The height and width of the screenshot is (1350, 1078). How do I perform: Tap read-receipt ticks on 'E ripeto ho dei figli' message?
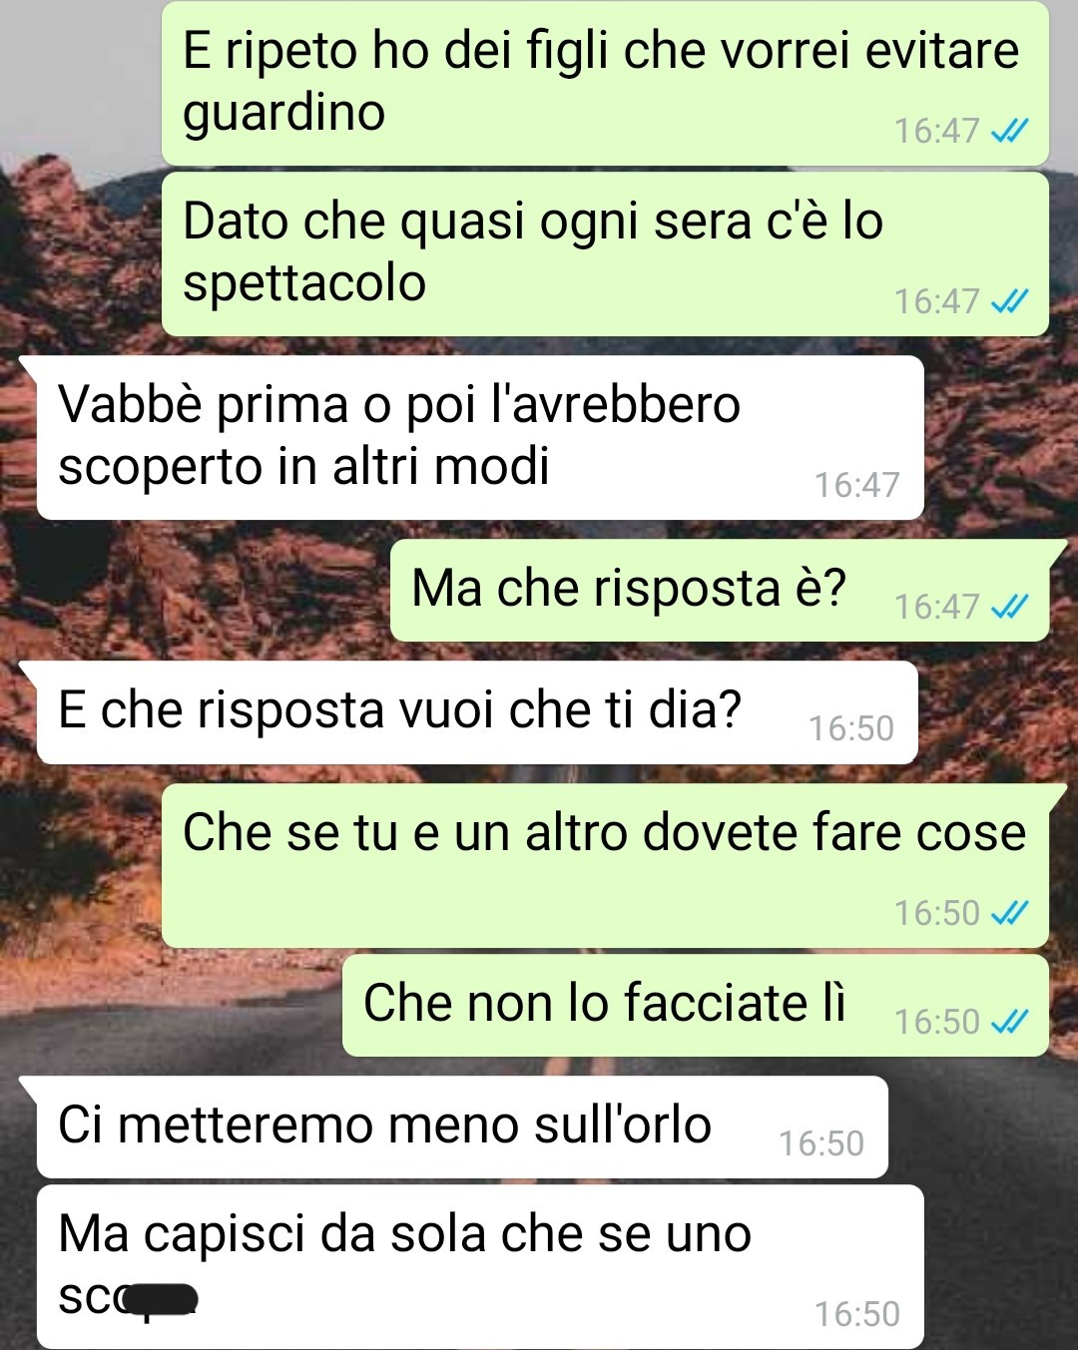(x=1009, y=131)
